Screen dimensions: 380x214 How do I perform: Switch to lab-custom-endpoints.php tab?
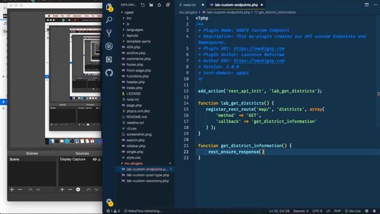pos(236,5)
